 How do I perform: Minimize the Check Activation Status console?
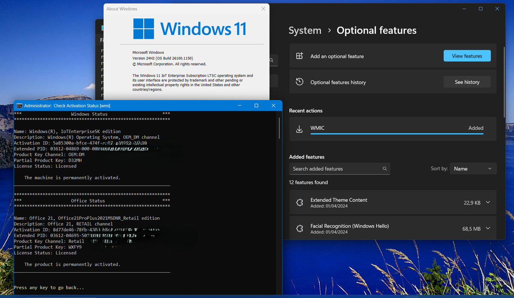coord(240,105)
